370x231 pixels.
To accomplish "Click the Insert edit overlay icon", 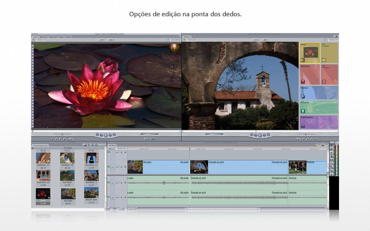I will (x=303, y=60).
